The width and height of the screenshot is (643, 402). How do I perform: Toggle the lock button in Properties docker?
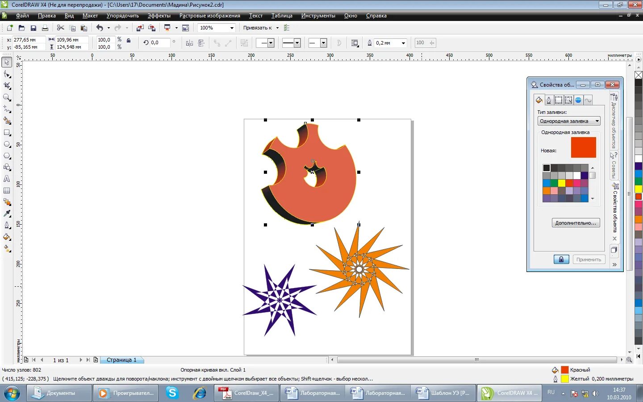561,260
